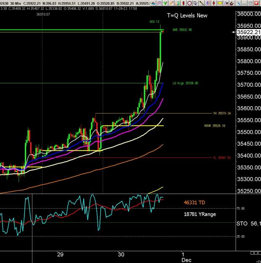The width and height of the screenshot is (261, 263).
Task: Choose the red candlestick chart type icon
Action: click(184, 3)
